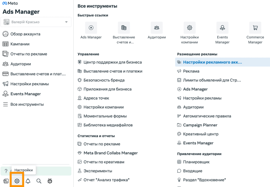Viewport: 270px width, 187px height.
Task: Click the help question mark icon
Action: (x=6, y=171)
